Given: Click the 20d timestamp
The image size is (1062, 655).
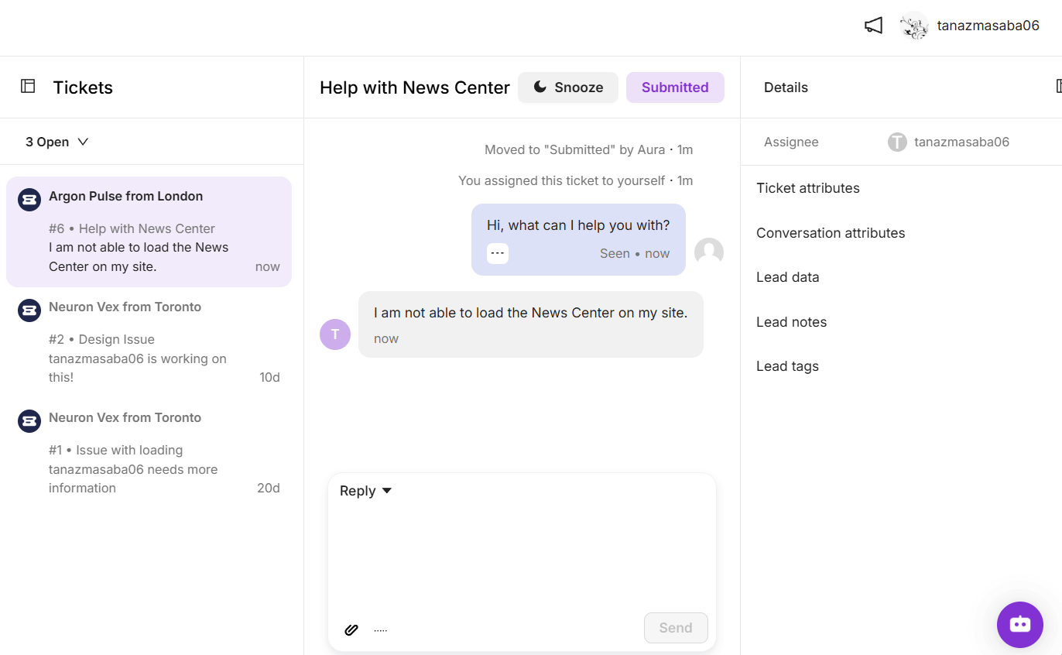Looking at the screenshot, I should 269,488.
